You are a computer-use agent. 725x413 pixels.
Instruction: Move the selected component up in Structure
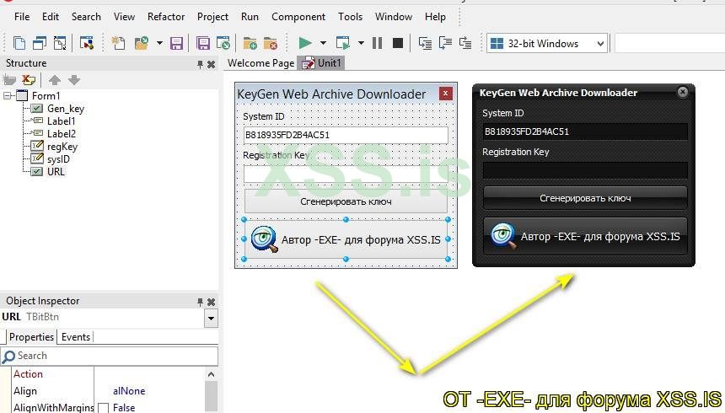(x=55, y=80)
